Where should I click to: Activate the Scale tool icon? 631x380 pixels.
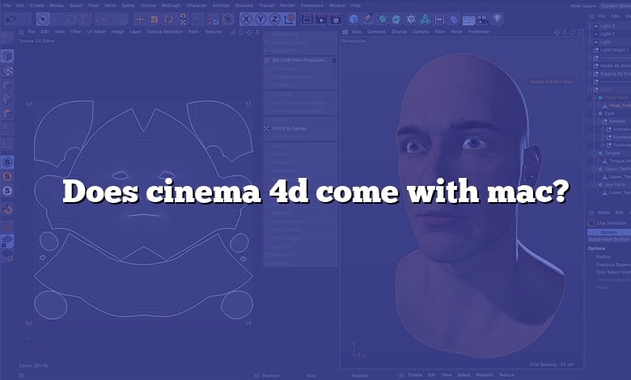click(155, 19)
